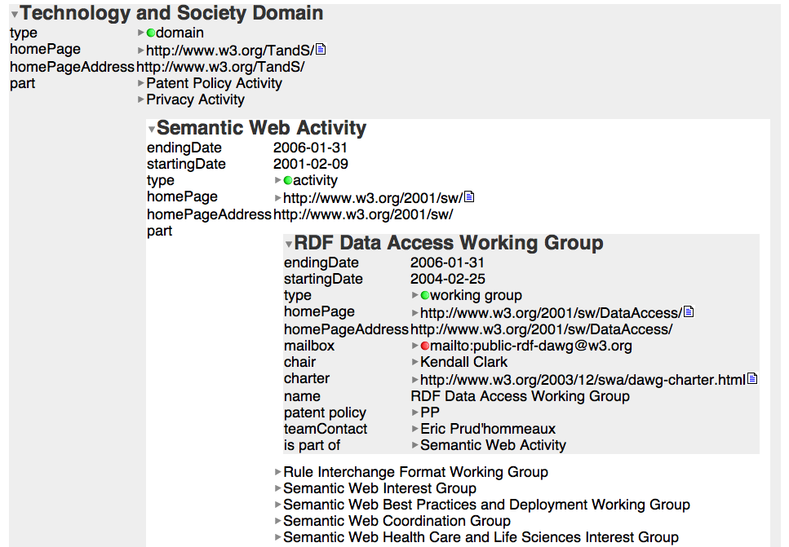Expand the Privacy Activity item

pyautogui.click(x=141, y=100)
